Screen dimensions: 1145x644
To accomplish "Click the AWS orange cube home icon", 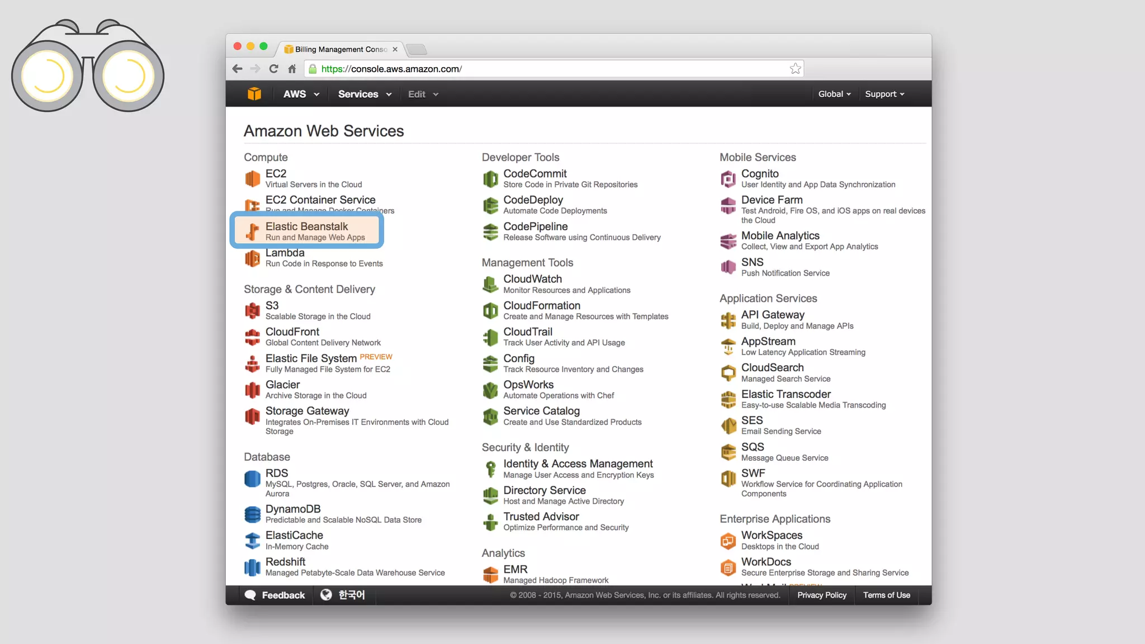I will (254, 94).
